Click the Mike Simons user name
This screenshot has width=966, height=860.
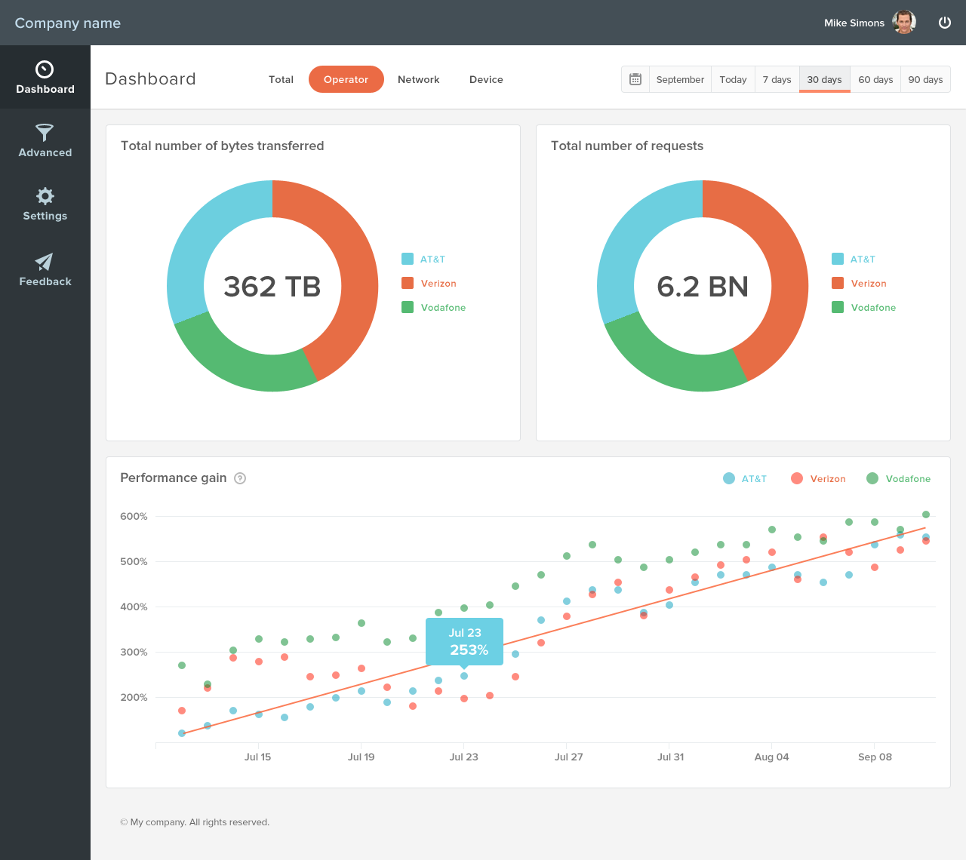(854, 23)
